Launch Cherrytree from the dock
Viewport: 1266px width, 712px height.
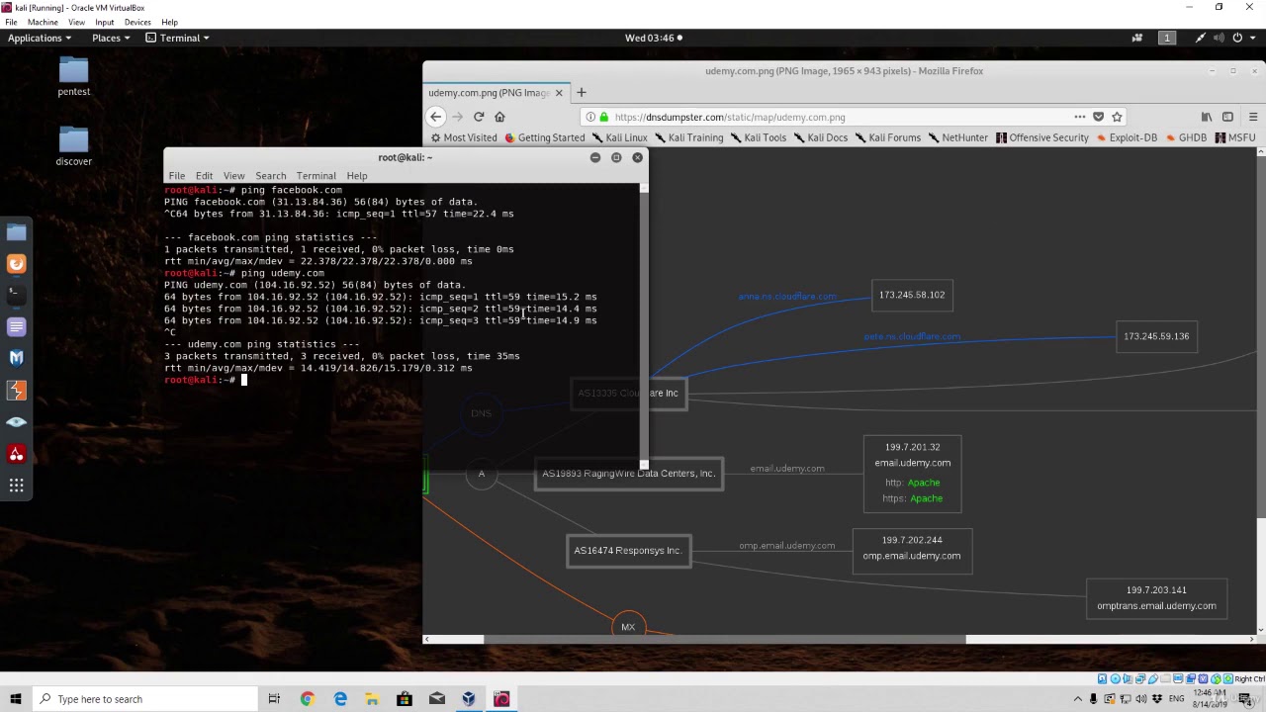coord(16,454)
